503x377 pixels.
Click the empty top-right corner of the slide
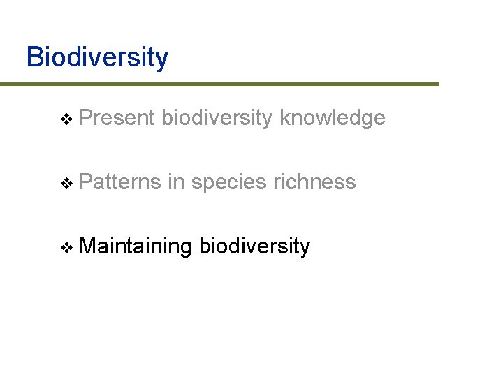click(475, 21)
